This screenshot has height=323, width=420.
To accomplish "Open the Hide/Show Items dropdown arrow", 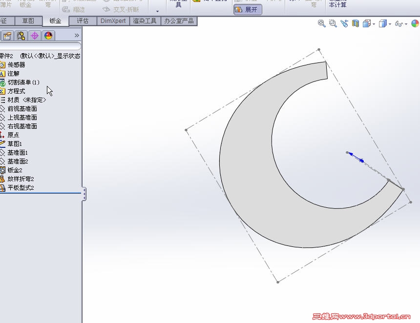I will (x=406, y=24).
